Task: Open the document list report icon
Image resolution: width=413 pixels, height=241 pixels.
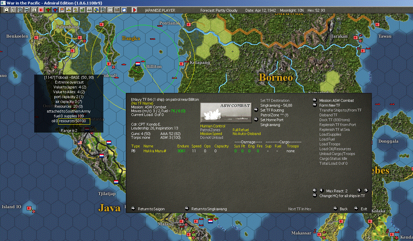Action: pyautogui.click(x=13, y=10)
